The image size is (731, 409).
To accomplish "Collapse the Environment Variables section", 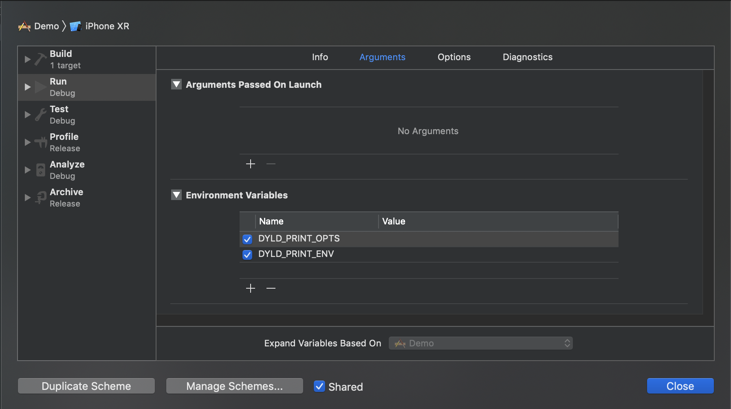I will click(176, 195).
